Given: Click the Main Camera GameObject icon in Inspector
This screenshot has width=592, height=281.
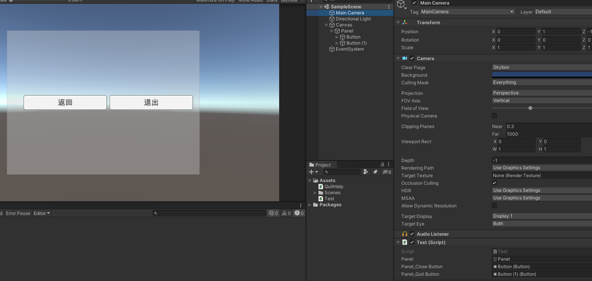Looking at the screenshot, I should (401, 4).
